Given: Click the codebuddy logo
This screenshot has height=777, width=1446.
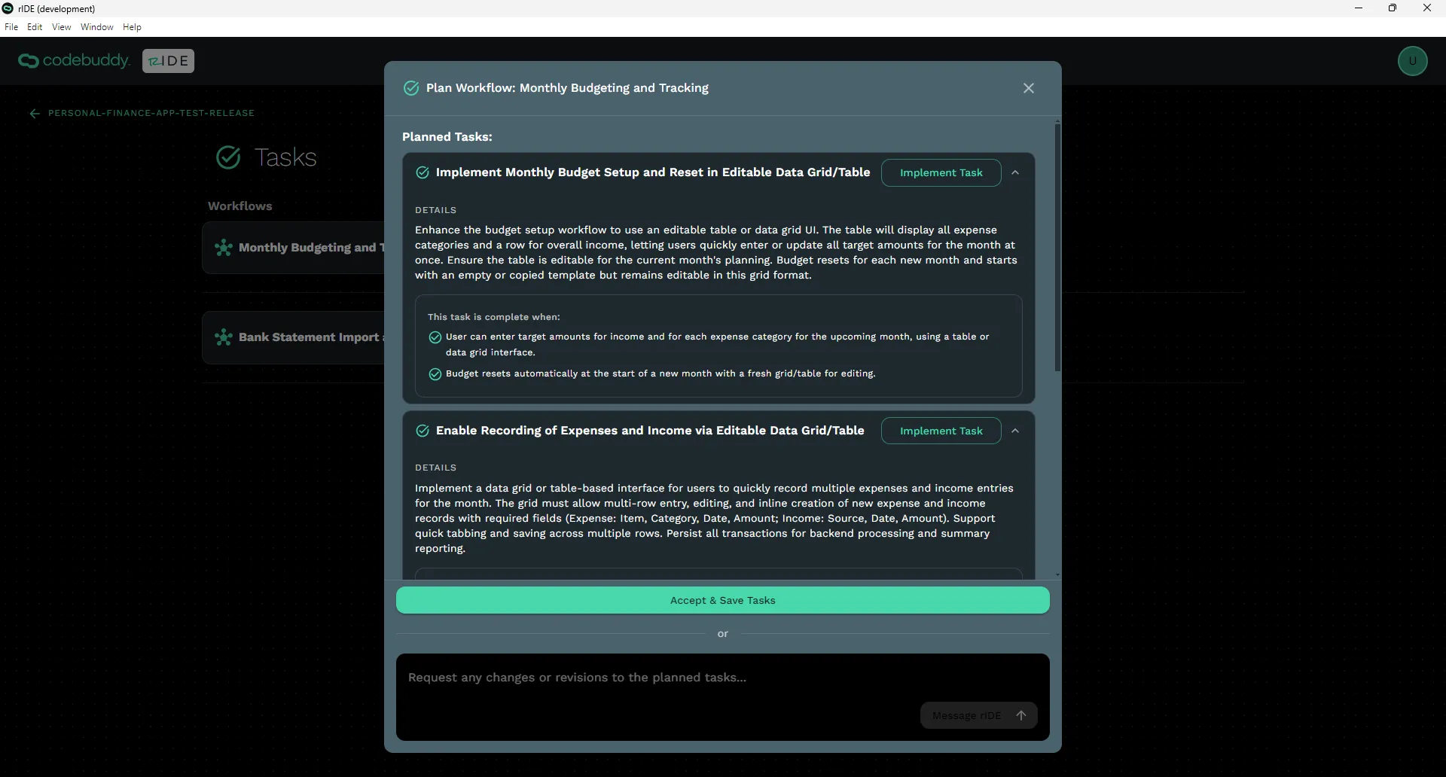Looking at the screenshot, I should click(x=74, y=60).
